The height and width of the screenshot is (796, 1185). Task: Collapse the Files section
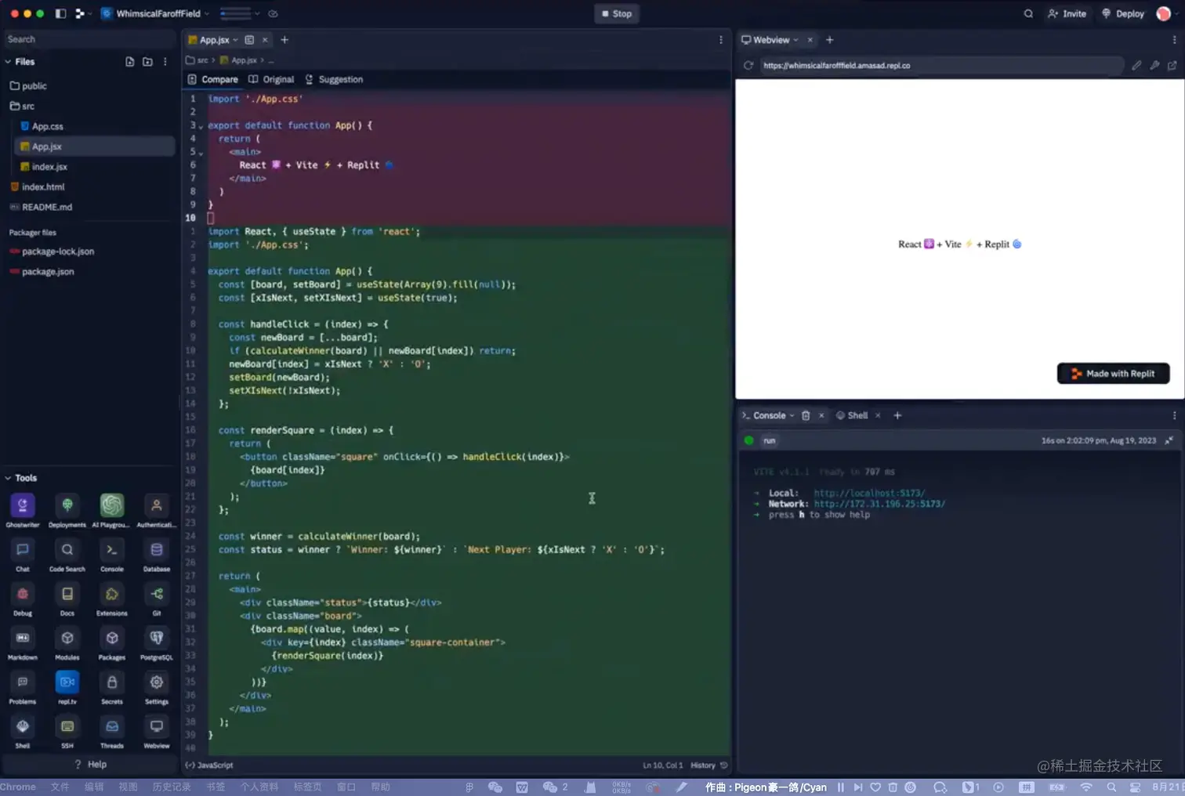pyautogui.click(x=8, y=62)
